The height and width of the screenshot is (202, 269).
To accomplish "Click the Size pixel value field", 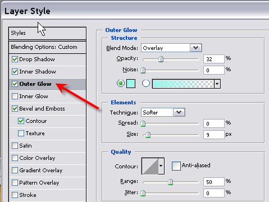I will (214, 135).
